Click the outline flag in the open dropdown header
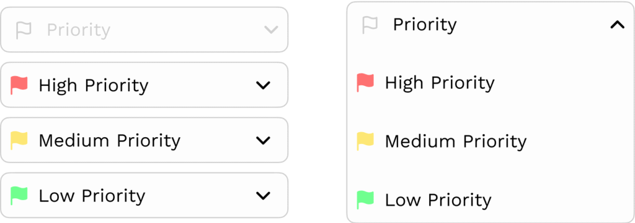Screen dimensions: 635x223 coord(370,25)
